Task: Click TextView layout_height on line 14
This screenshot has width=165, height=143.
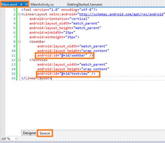Action: pos(73,69)
